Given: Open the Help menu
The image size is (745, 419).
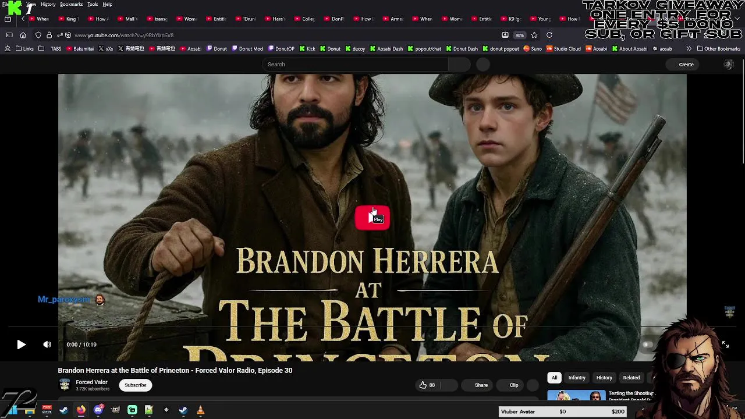Looking at the screenshot, I should 108,4.
